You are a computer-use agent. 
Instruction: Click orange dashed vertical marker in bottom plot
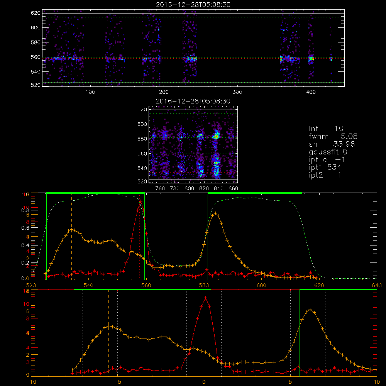108,333
